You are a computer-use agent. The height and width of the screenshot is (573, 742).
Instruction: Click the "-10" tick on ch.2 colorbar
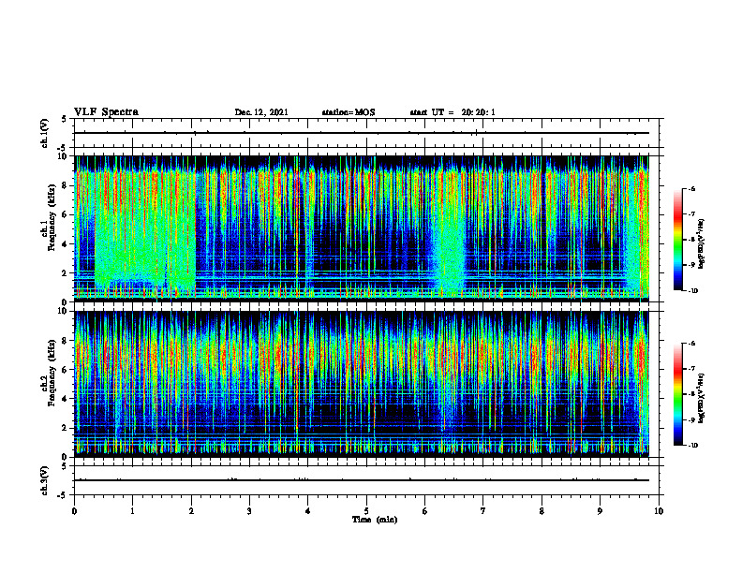pos(693,446)
